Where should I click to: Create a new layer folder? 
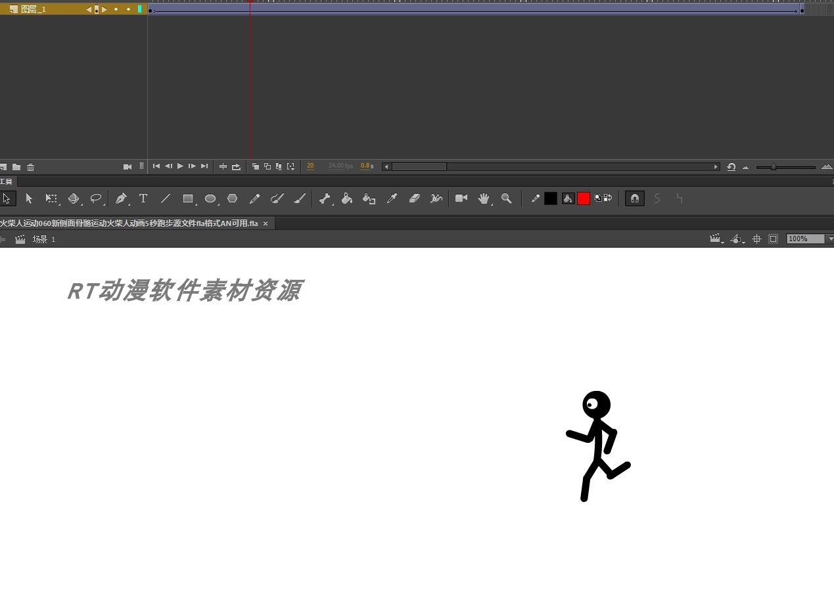click(16, 168)
